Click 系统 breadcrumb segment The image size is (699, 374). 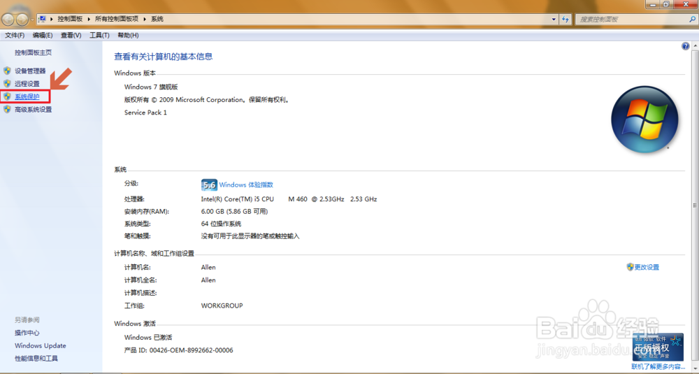pos(157,19)
